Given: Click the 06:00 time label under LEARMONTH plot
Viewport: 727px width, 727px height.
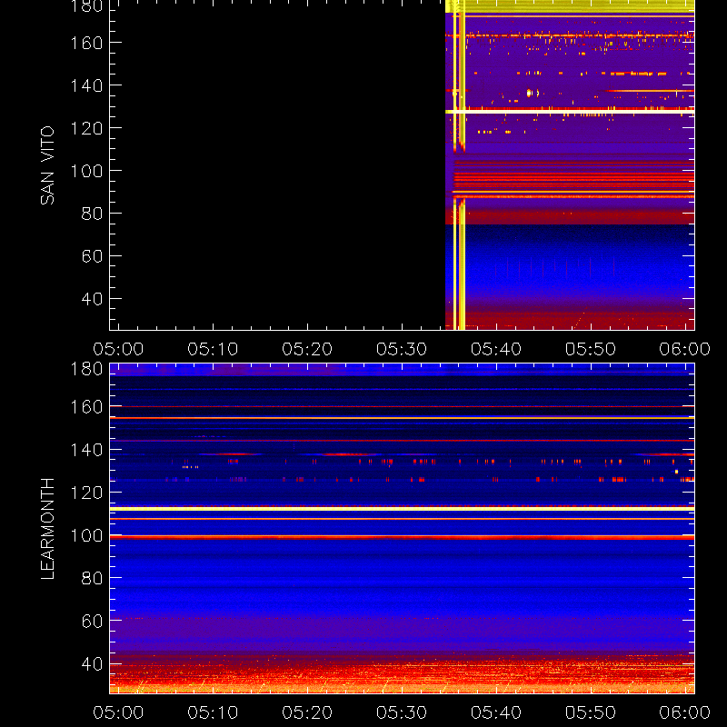Looking at the screenshot, I should pyautogui.click(x=685, y=712).
